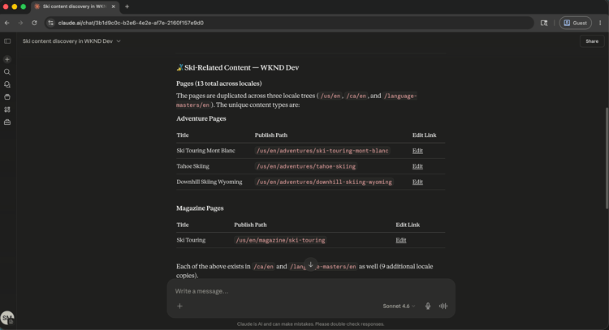Viewport: 609px width, 330px height.
Task: Click the Edit Link header in Magazine table
Action: tap(408, 225)
